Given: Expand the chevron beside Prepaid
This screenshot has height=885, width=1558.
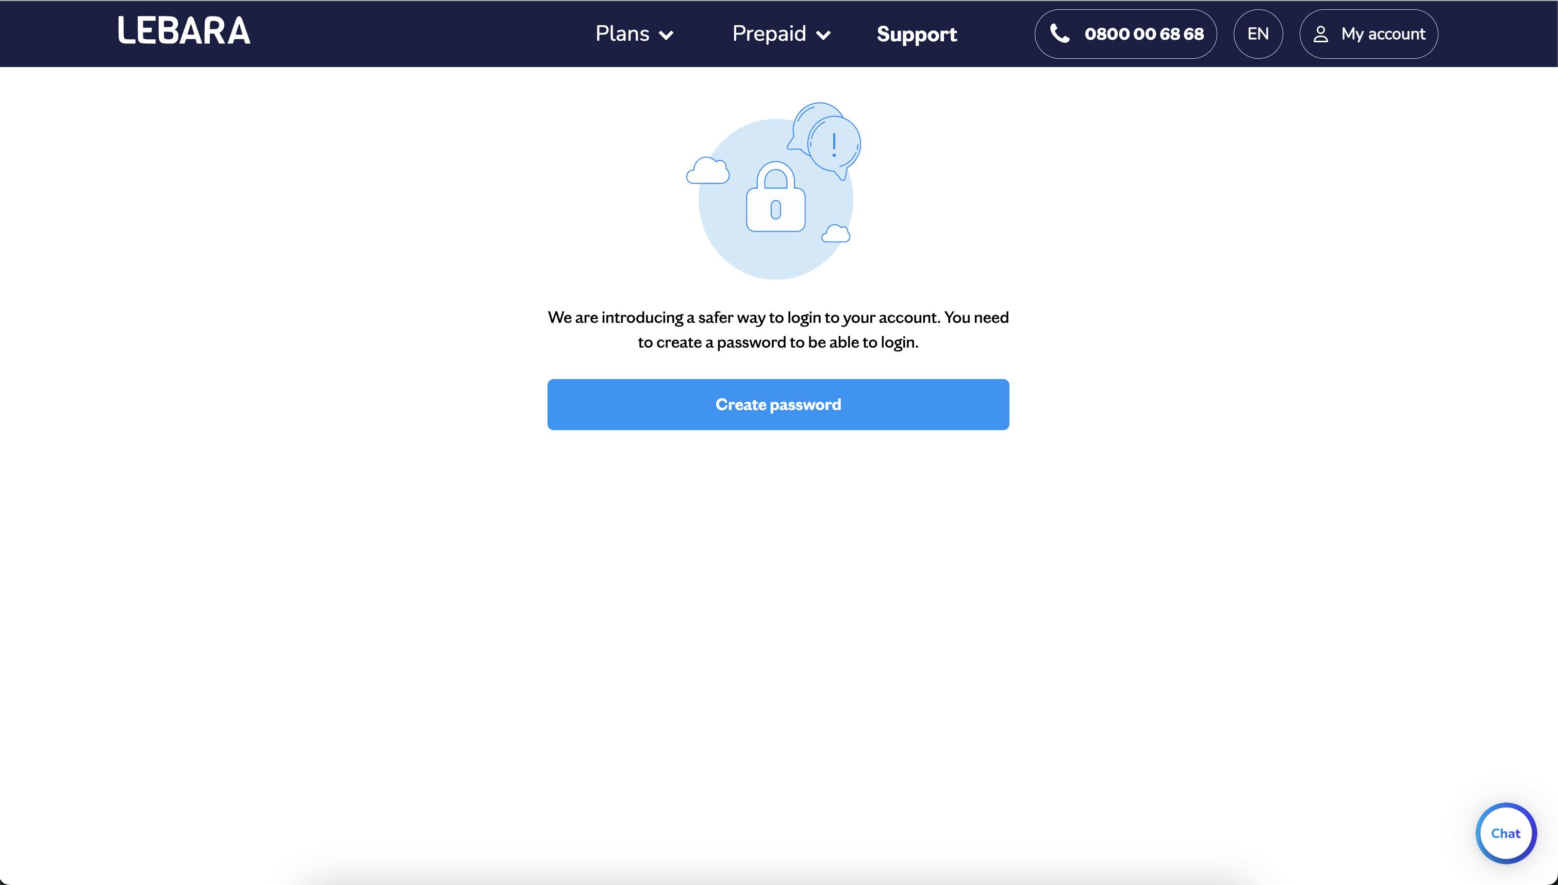Looking at the screenshot, I should tap(823, 35).
